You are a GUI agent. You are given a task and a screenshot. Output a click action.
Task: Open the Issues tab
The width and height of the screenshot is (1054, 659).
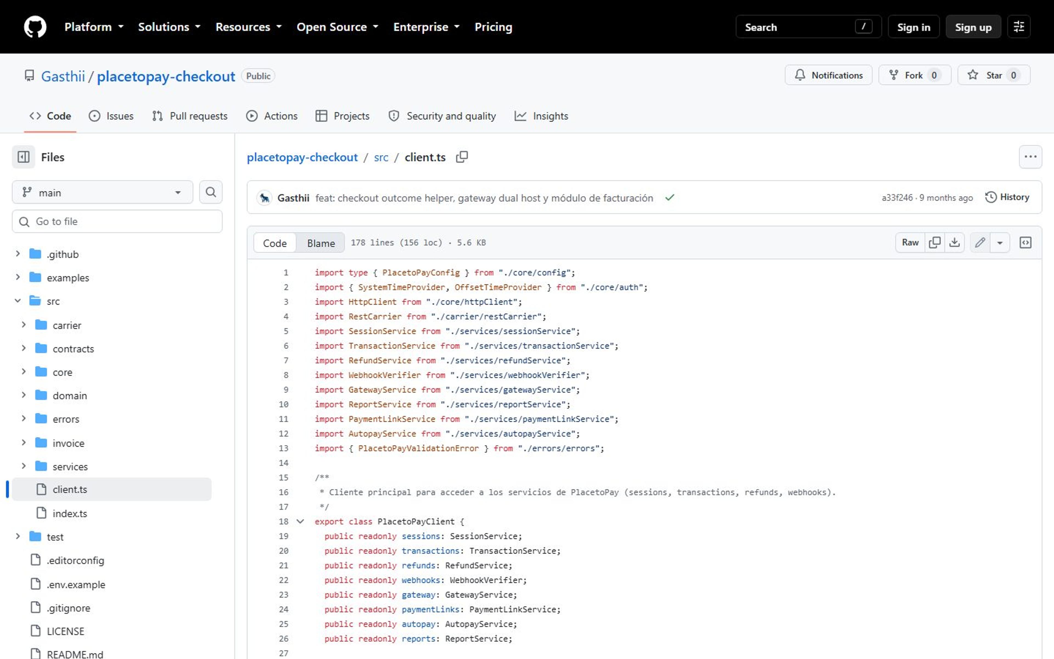click(111, 116)
